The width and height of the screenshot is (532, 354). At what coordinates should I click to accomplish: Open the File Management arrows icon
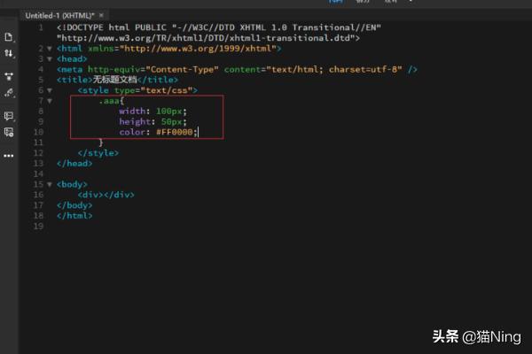(x=9, y=54)
